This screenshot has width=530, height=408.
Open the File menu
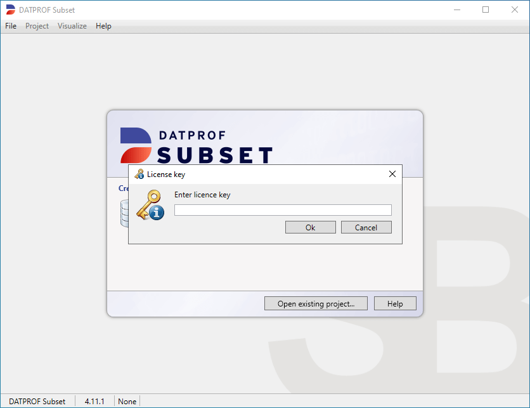click(11, 26)
